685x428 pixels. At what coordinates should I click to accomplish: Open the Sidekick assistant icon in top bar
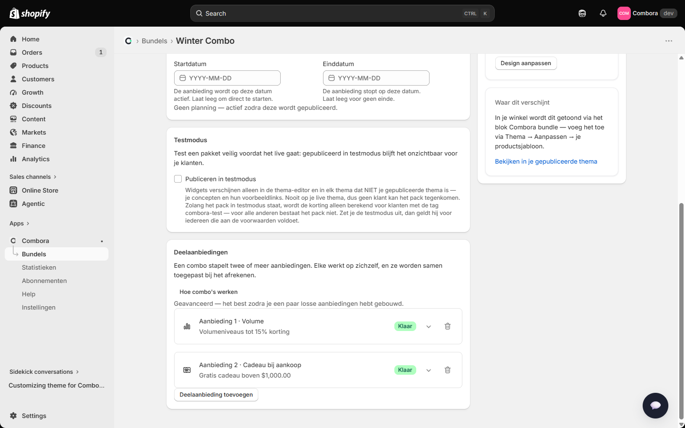point(582,13)
